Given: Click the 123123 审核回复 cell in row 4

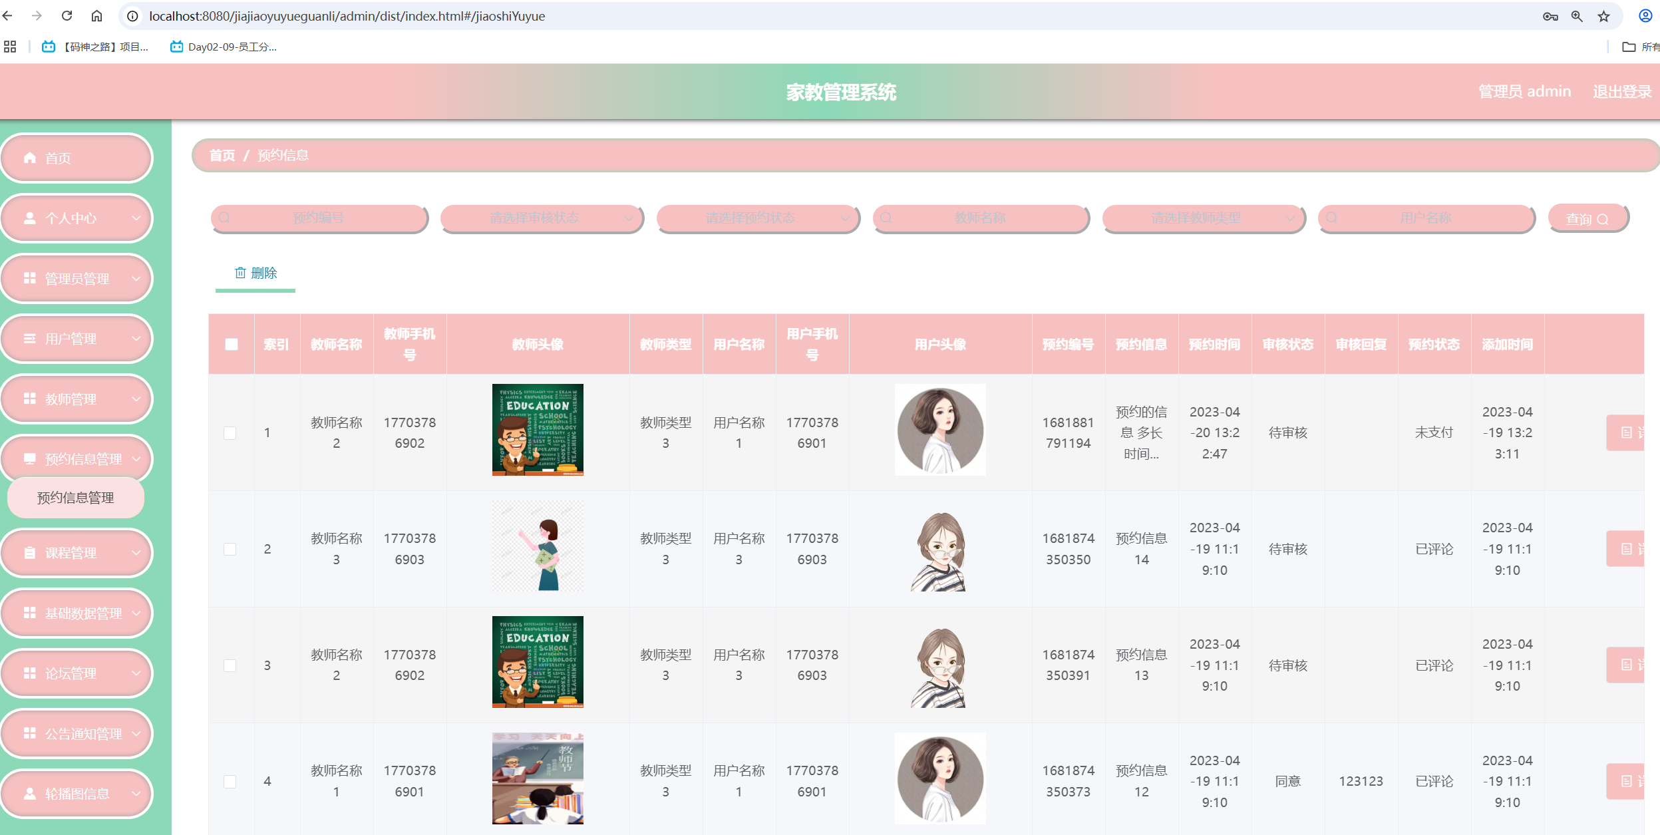Looking at the screenshot, I should (1361, 781).
